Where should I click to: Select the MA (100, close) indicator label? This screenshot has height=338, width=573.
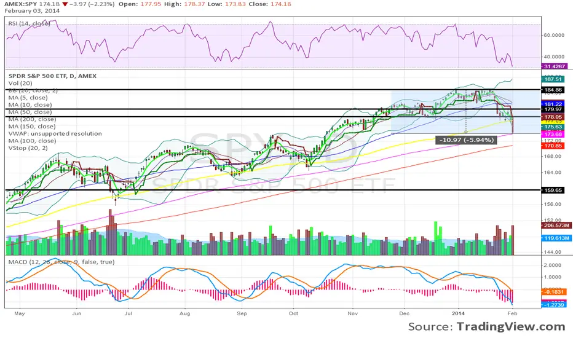pyautogui.click(x=32, y=141)
